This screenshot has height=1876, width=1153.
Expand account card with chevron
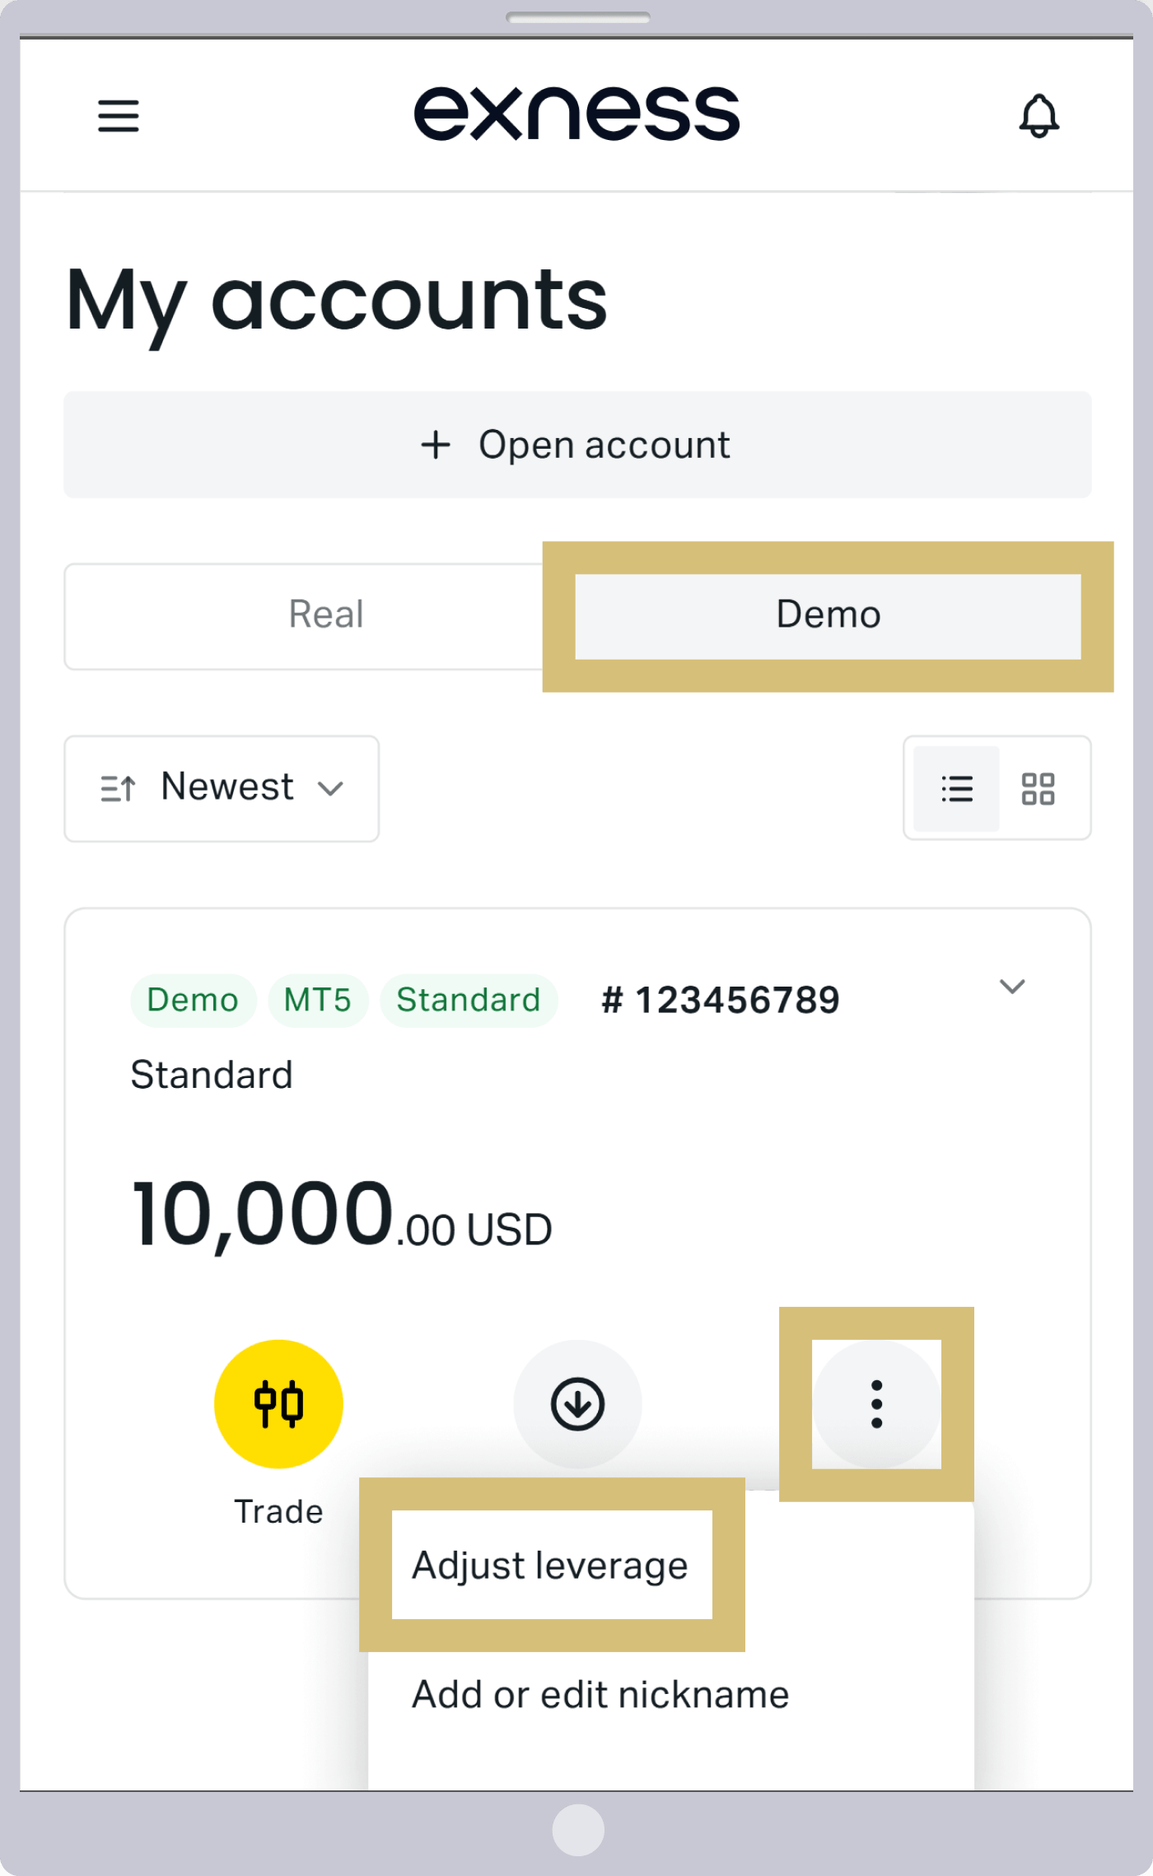coord(1012,986)
